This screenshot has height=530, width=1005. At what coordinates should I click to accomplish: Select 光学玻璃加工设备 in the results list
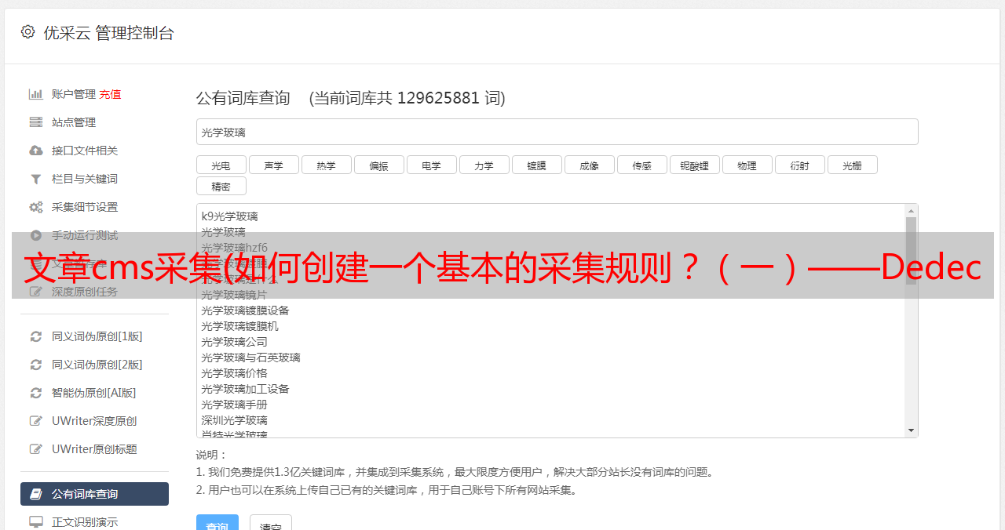click(245, 389)
